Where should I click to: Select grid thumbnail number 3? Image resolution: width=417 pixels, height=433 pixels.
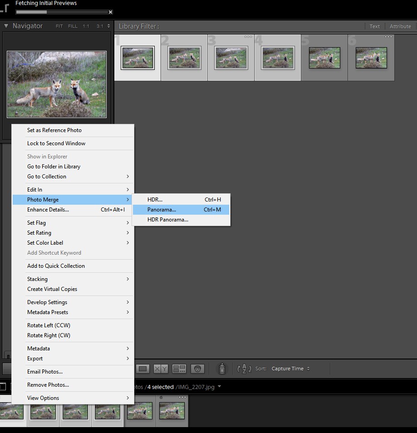pos(231,58)
